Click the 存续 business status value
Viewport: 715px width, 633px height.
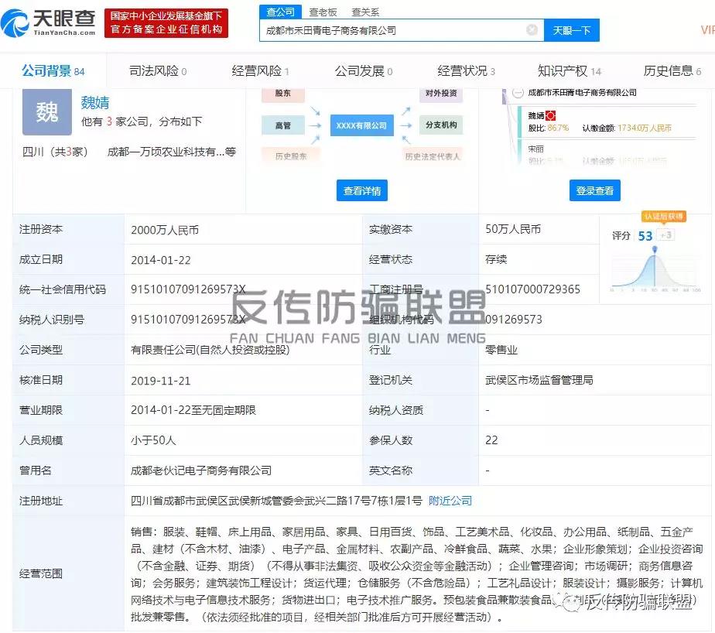point(496,259)
